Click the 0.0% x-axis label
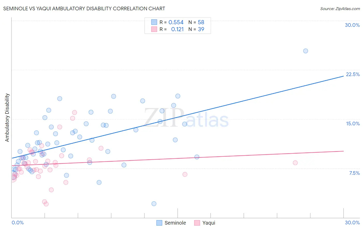The height and width of the screenshot is (230, 363). point(18,223)
